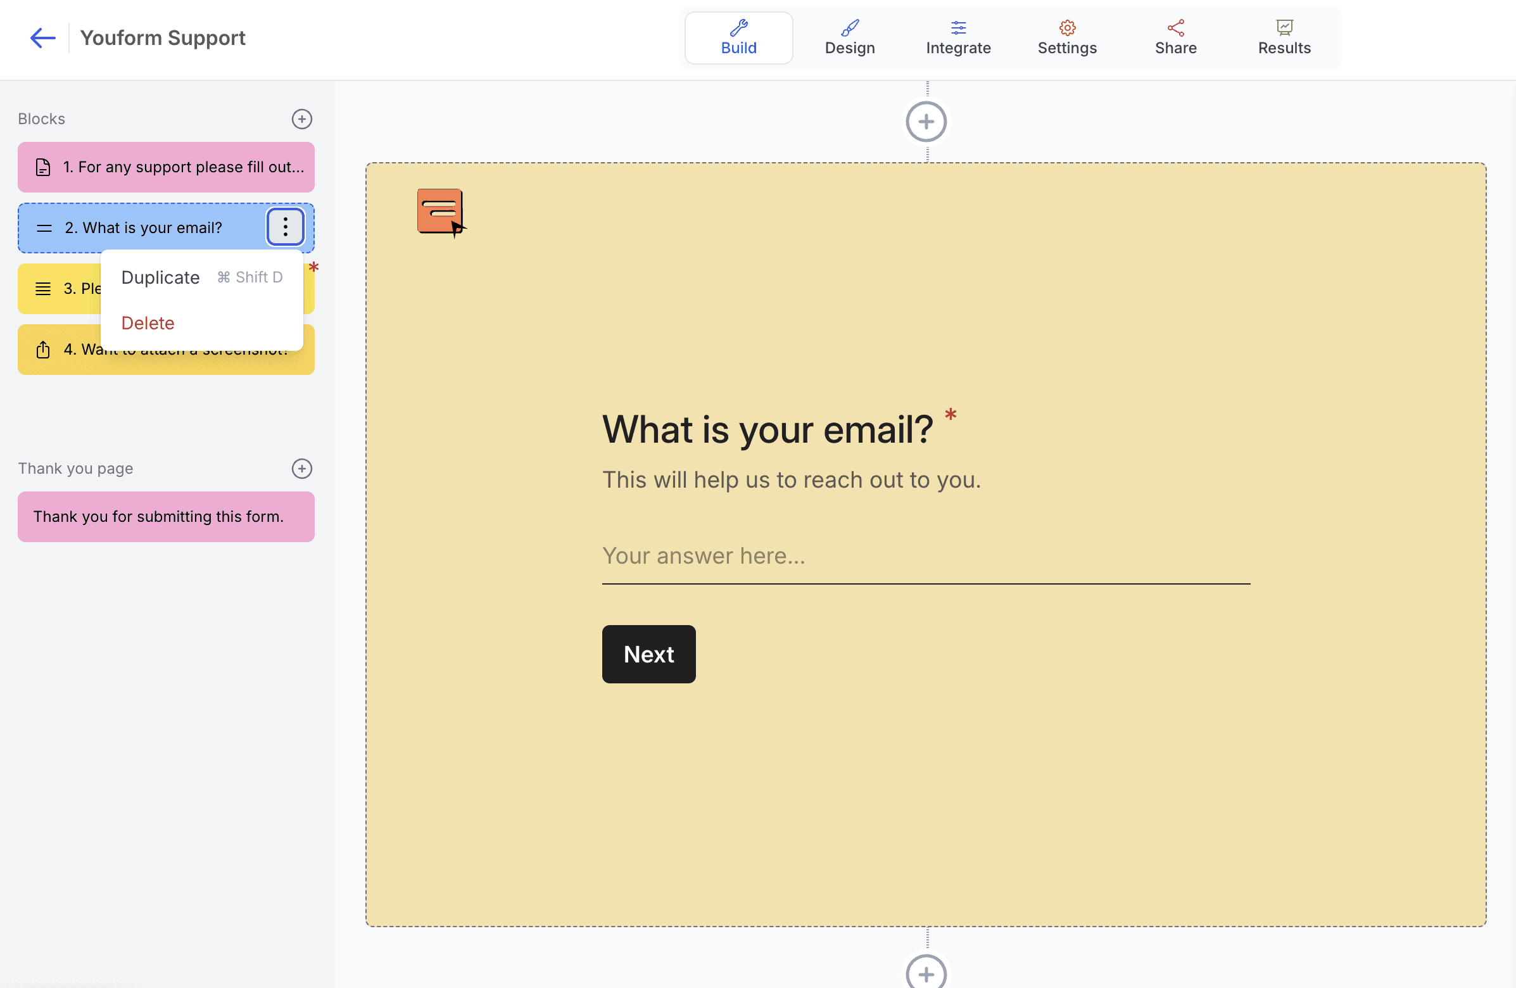Select Thank you for submitting this form page

[x=167, y=517]
